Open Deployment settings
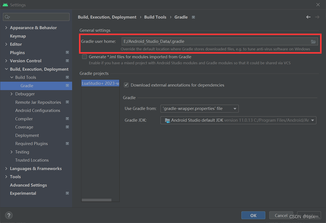The image size is (326, 223). (27, 135)
